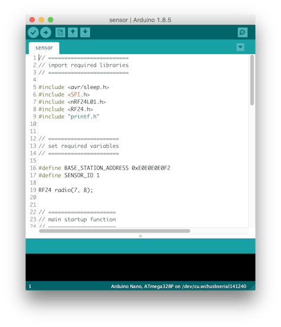
Task: Click the horizontal scrollbar thumb below code
Action: pos(115,231)
